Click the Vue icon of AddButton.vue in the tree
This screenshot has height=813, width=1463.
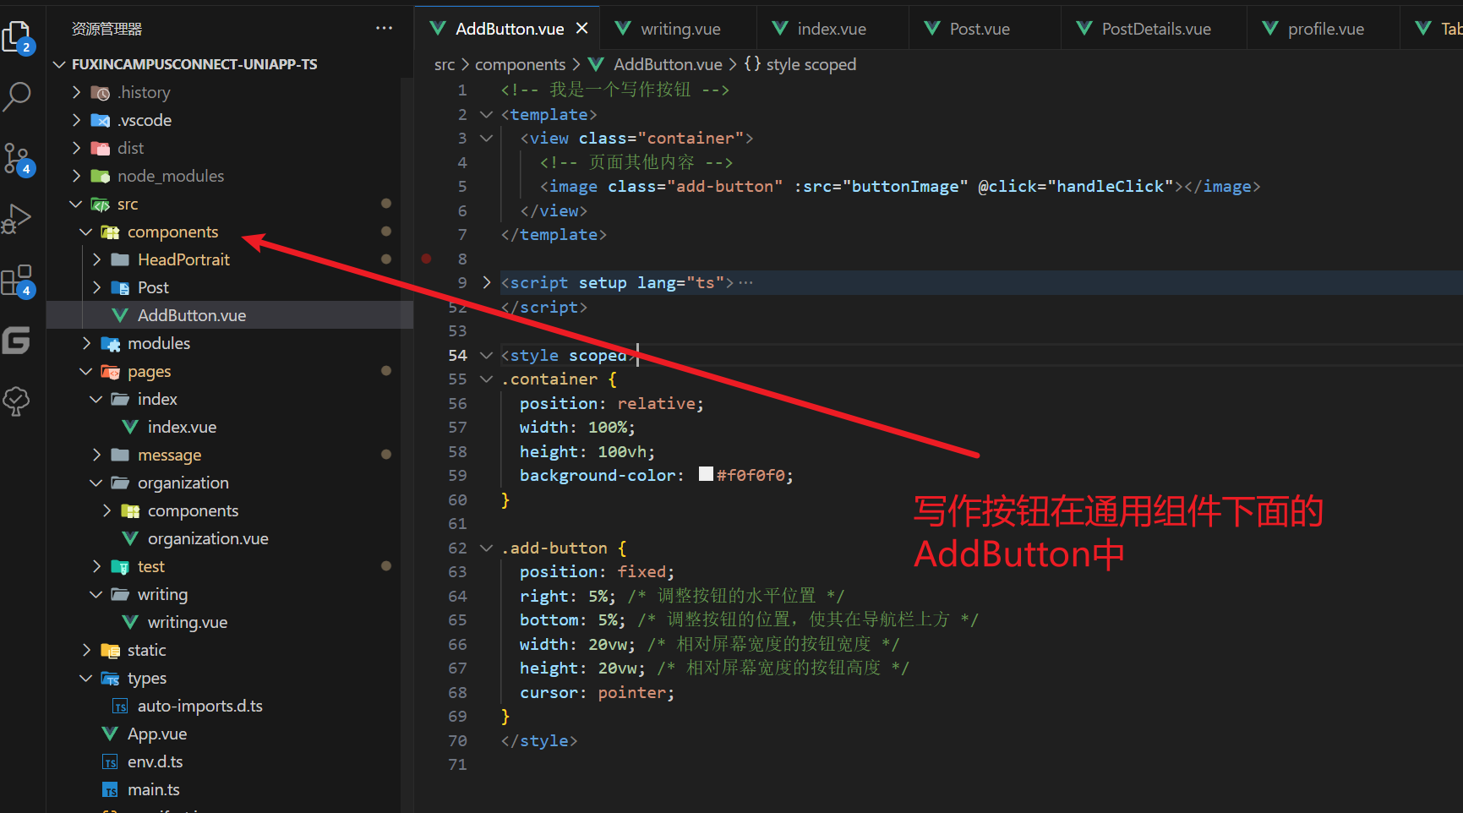point(120,315)
